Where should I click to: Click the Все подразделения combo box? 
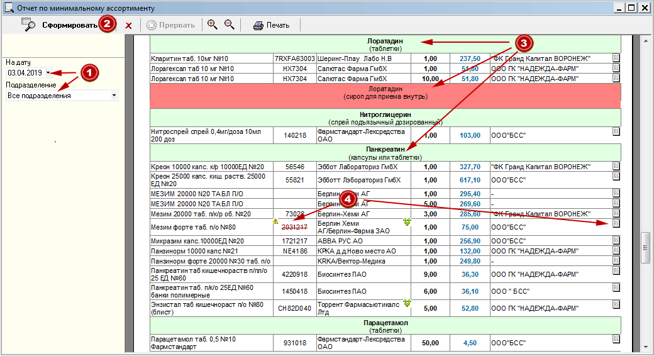click(x=62, y=96)
